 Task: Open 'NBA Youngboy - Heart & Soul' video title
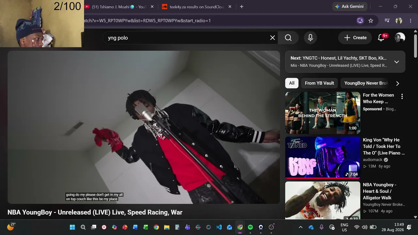tap(379, 191)
